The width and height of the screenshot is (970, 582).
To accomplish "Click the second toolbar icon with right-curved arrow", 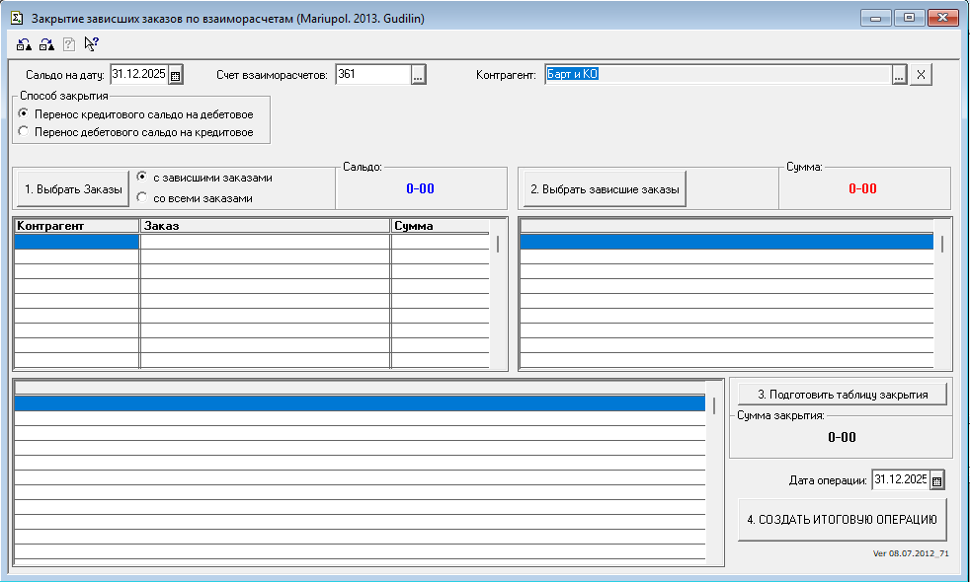I will 46,44.
